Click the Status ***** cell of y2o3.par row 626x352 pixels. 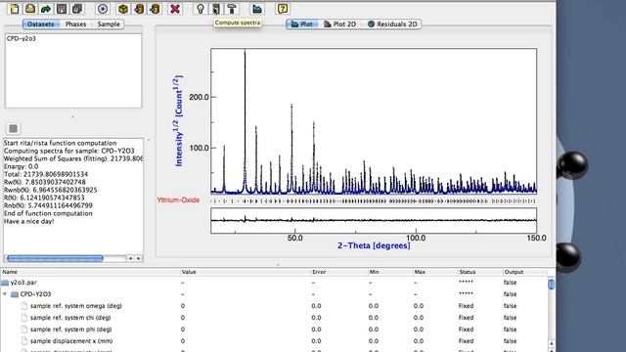click(466, 283)
